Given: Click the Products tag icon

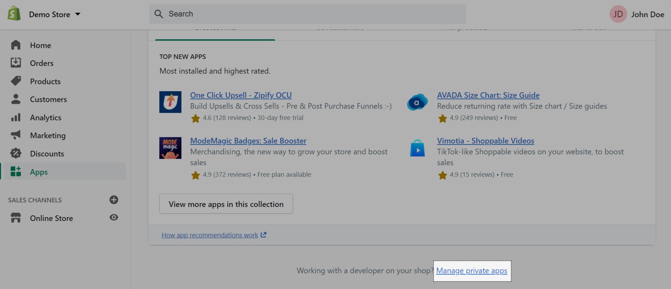Looking at the screenshot, I should click(x=16, y=81).
